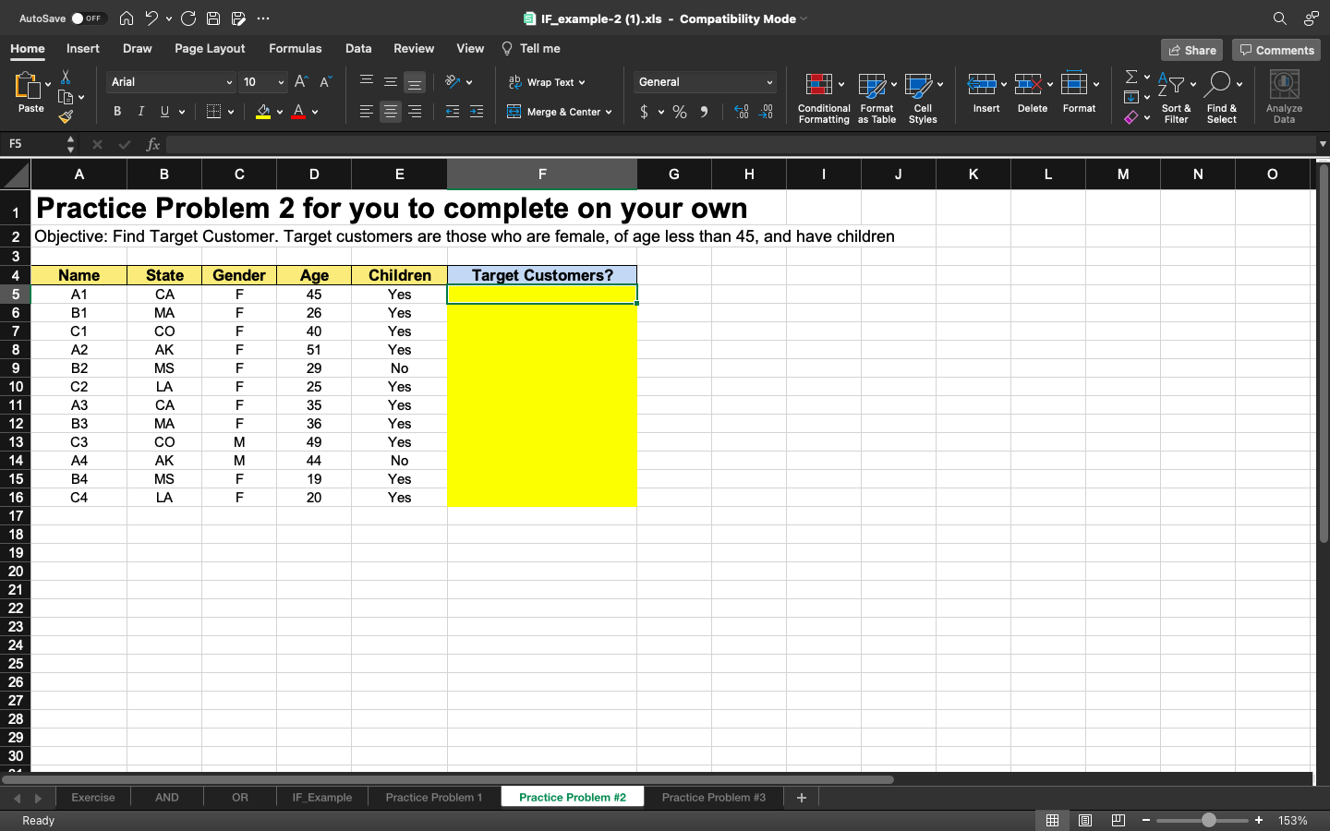Apply bold formatting to the selection
The width and height of the screenshot is (1330, 831).
(x=116, y=111)
